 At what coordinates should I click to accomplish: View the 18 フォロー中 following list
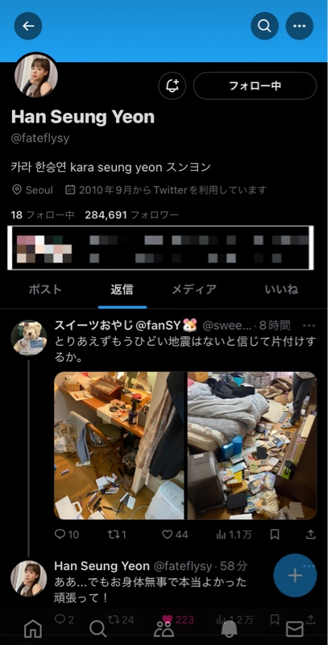point(43,214)
